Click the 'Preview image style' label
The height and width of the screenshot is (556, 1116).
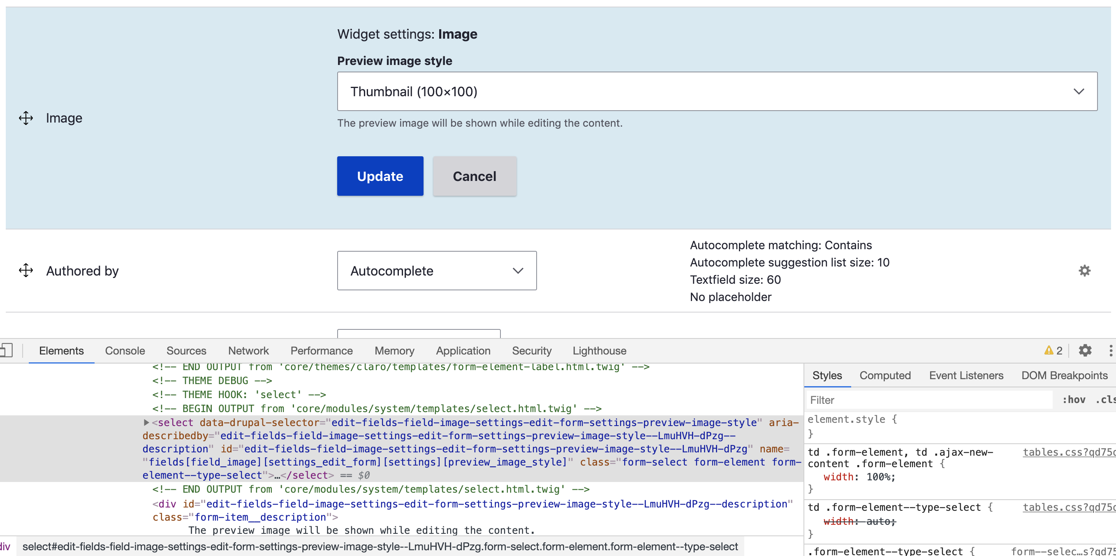(394, 61)
